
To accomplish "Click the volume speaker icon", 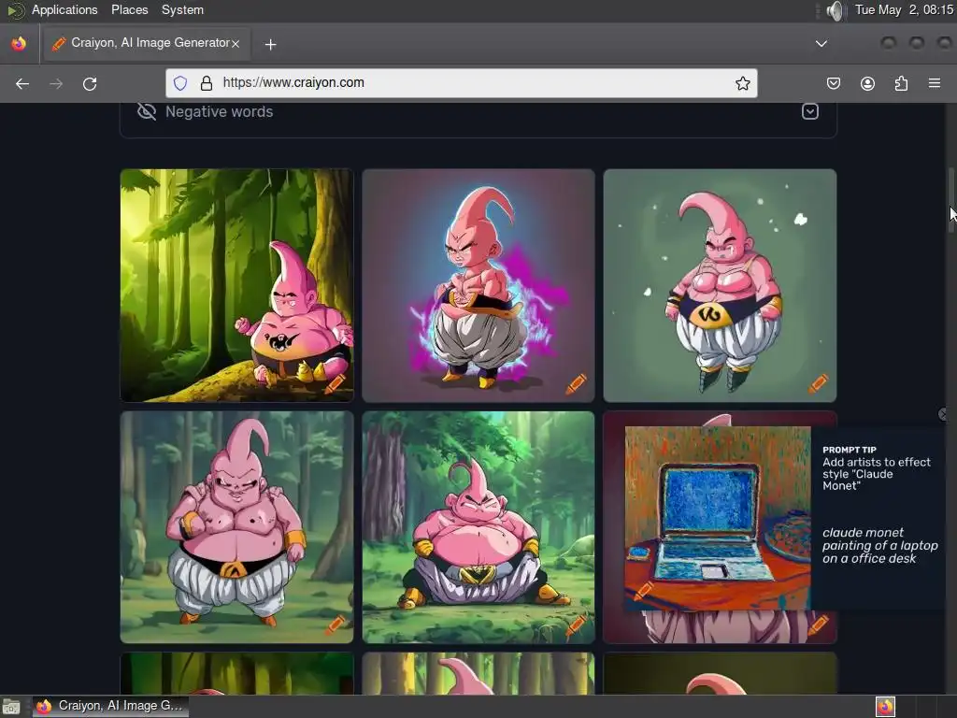I will (835, 10).
